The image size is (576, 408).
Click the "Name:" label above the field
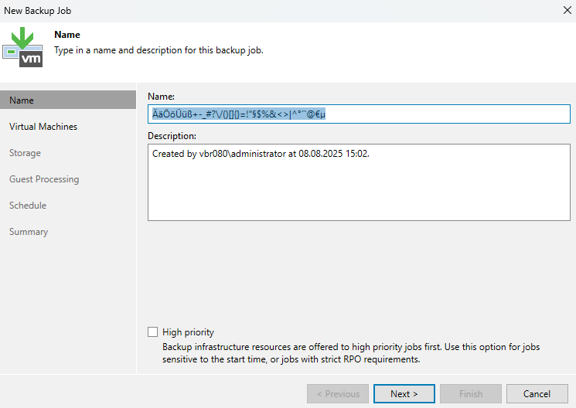[x=161, y=97]
